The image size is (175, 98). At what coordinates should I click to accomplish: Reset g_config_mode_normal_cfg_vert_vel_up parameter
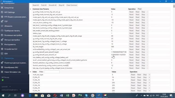131,12
